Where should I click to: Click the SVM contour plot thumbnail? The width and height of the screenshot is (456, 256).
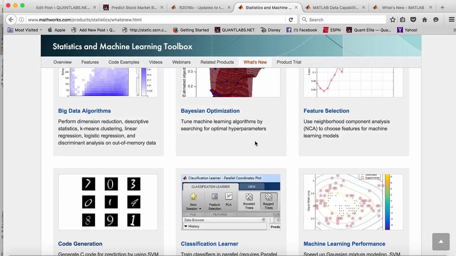(353, 202)
